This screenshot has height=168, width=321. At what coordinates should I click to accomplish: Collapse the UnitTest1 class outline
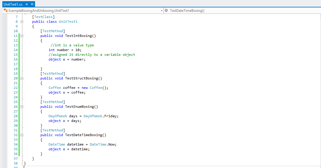(22, 22)
